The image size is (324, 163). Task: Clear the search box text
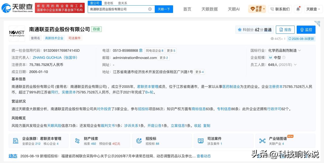click(x=150, y=9)
